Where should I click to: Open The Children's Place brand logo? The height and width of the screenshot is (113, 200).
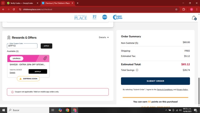coord(81,17)
